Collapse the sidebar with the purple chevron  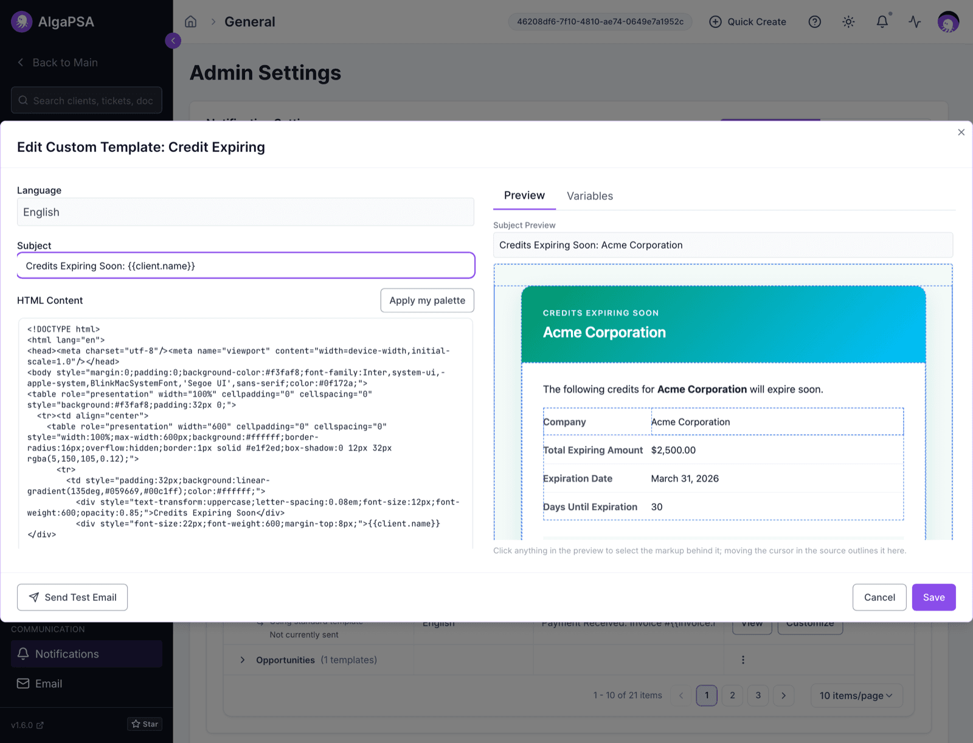(x=173, y=41)
